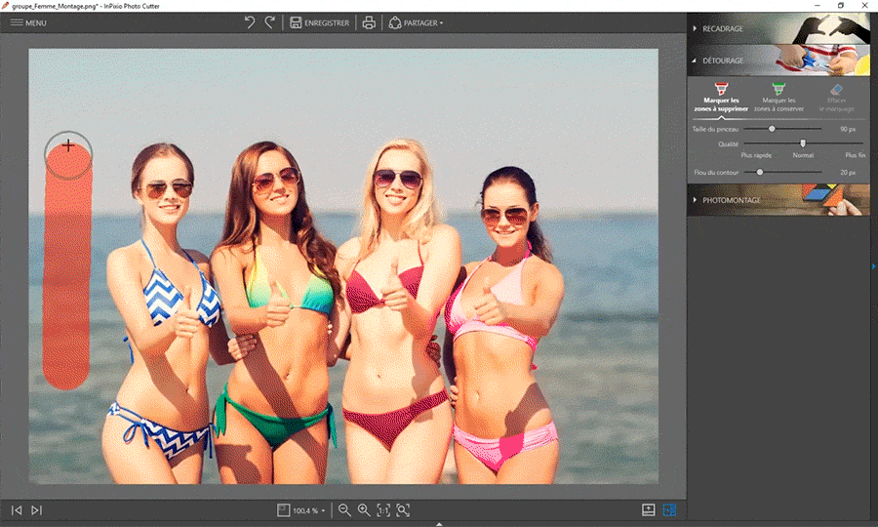Go to the previous image
Screen dimensions: 878x527
click(x=17, y=509)
